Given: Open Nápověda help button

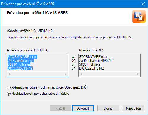Looking at the screenshot, I should pyautogui.click(x=133, y=108).
